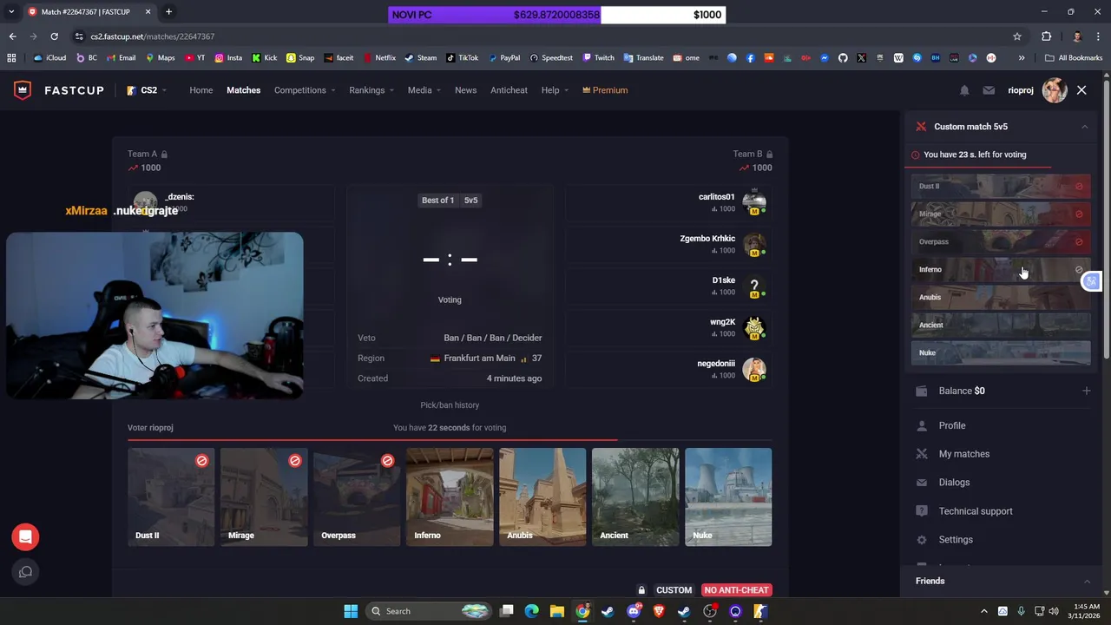The width and height of the screenshot is (1111, 625).
Task: Expand the Media menu
Action: tap(424, 90)
